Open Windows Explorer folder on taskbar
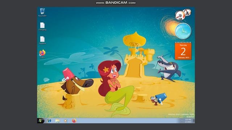 click(57, 121)
